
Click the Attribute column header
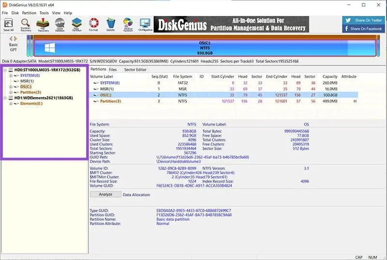click(349, 76)
